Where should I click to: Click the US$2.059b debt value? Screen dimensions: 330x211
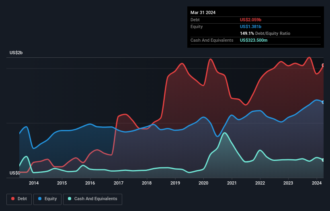click(250, 20)
